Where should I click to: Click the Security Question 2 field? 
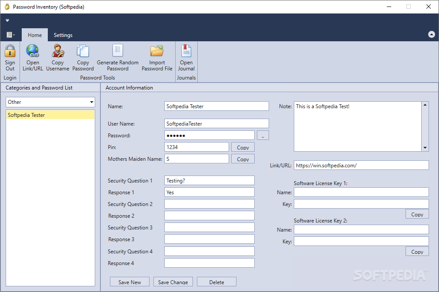click(x=210, y=204)
